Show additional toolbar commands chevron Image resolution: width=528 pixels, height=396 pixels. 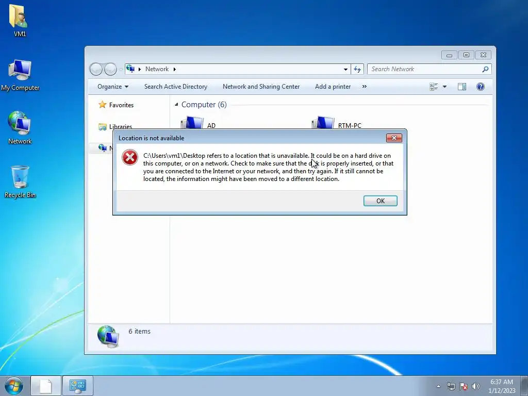click(x=365, y=87)
